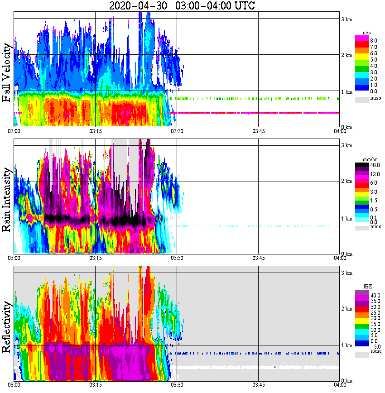Select the green swatch in the dBZ legend
Screen dimensions: 385x393
(x=362, y=326)
